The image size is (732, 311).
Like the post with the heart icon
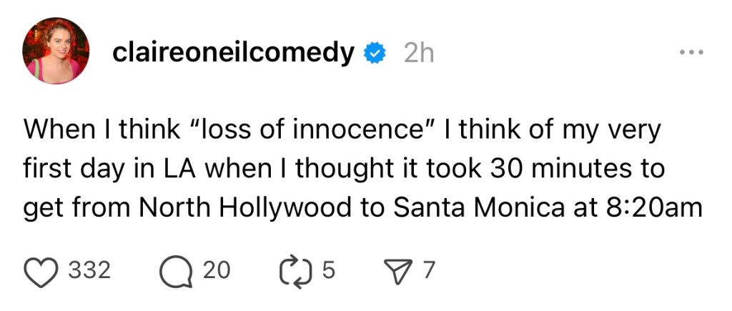pyautogui.click(x=41, y=270)
